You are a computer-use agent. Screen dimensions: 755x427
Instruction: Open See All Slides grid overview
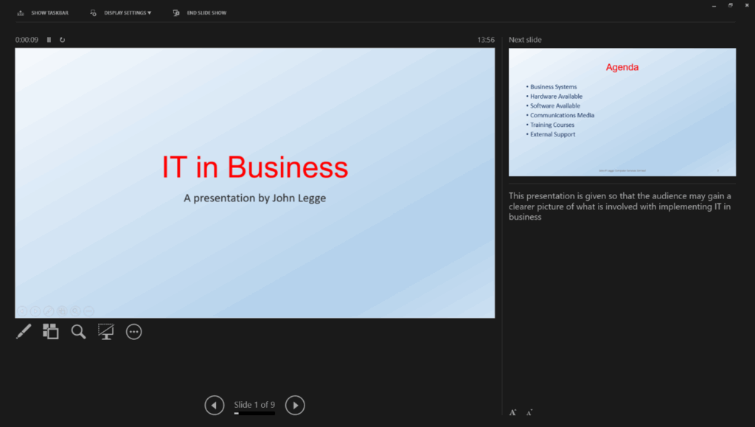pos(50,331)
